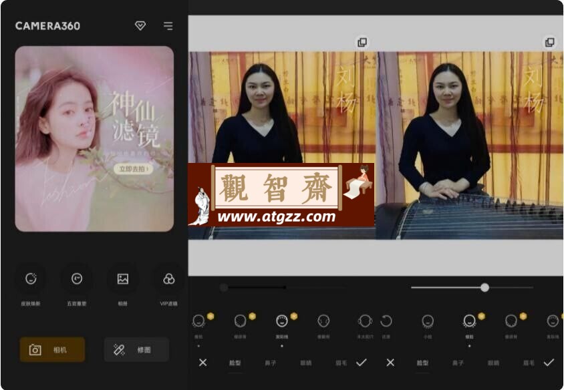Open the skin renewal smiley-sparkle icon
The height and width of the screenshot is (390, 564).
pos(31,278)
